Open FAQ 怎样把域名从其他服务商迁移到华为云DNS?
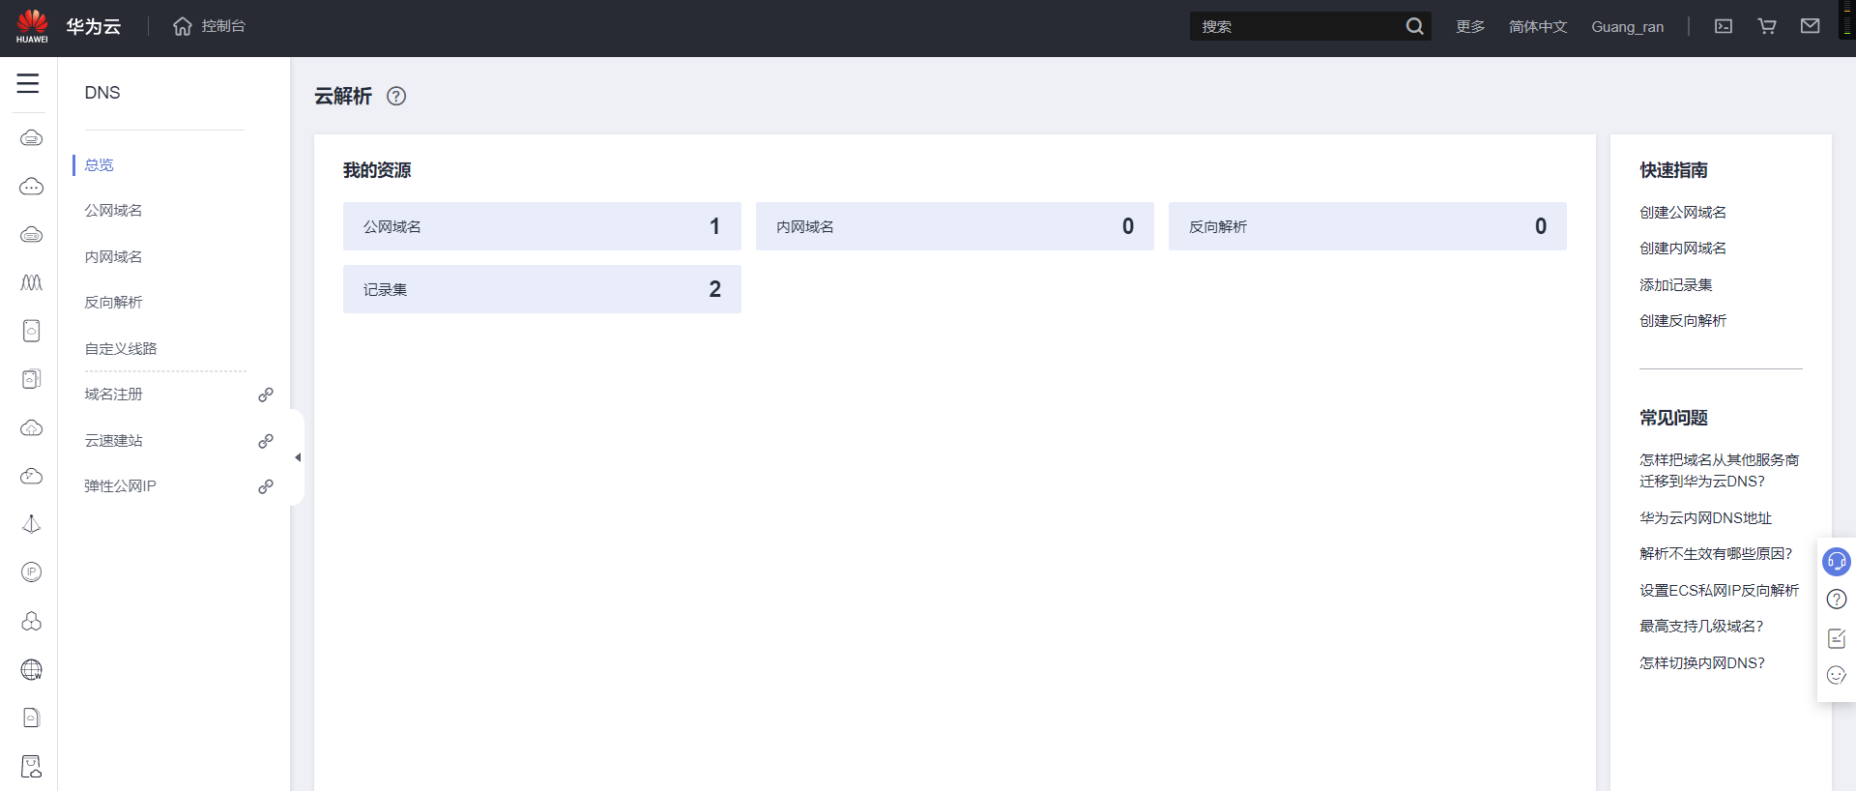This screenshot has height=791, width=1856. coord(1720,471)
